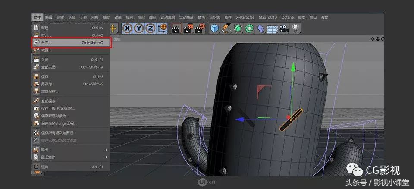
Task: Open the 网格 (Mesh) menu
Action: click(95, 17)
